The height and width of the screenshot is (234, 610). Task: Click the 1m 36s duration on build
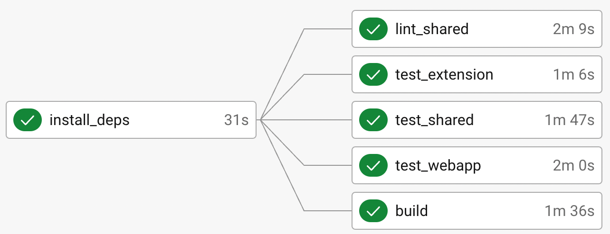click(570, 211)
